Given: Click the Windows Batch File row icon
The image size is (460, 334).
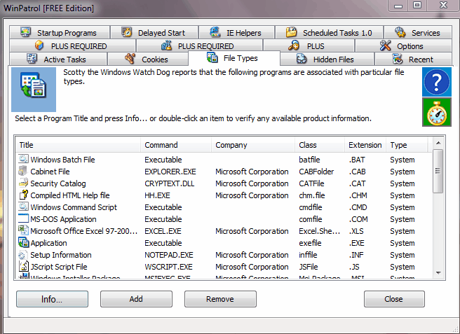Looking at the screenshot, I should point(23,160).
